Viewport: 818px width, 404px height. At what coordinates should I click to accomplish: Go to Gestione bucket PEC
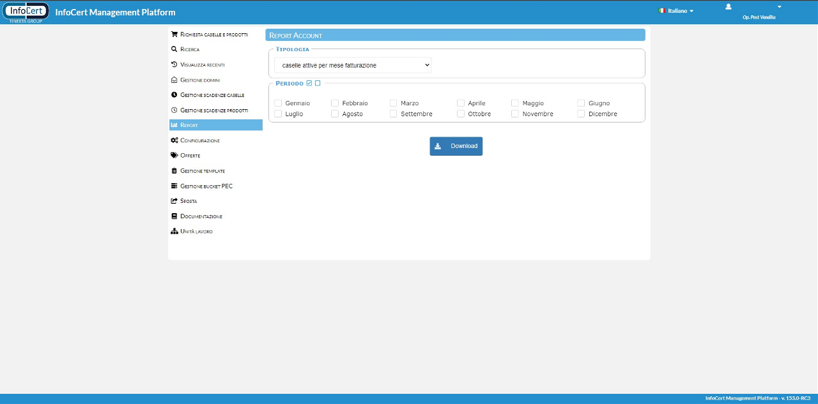coord(206,186)
